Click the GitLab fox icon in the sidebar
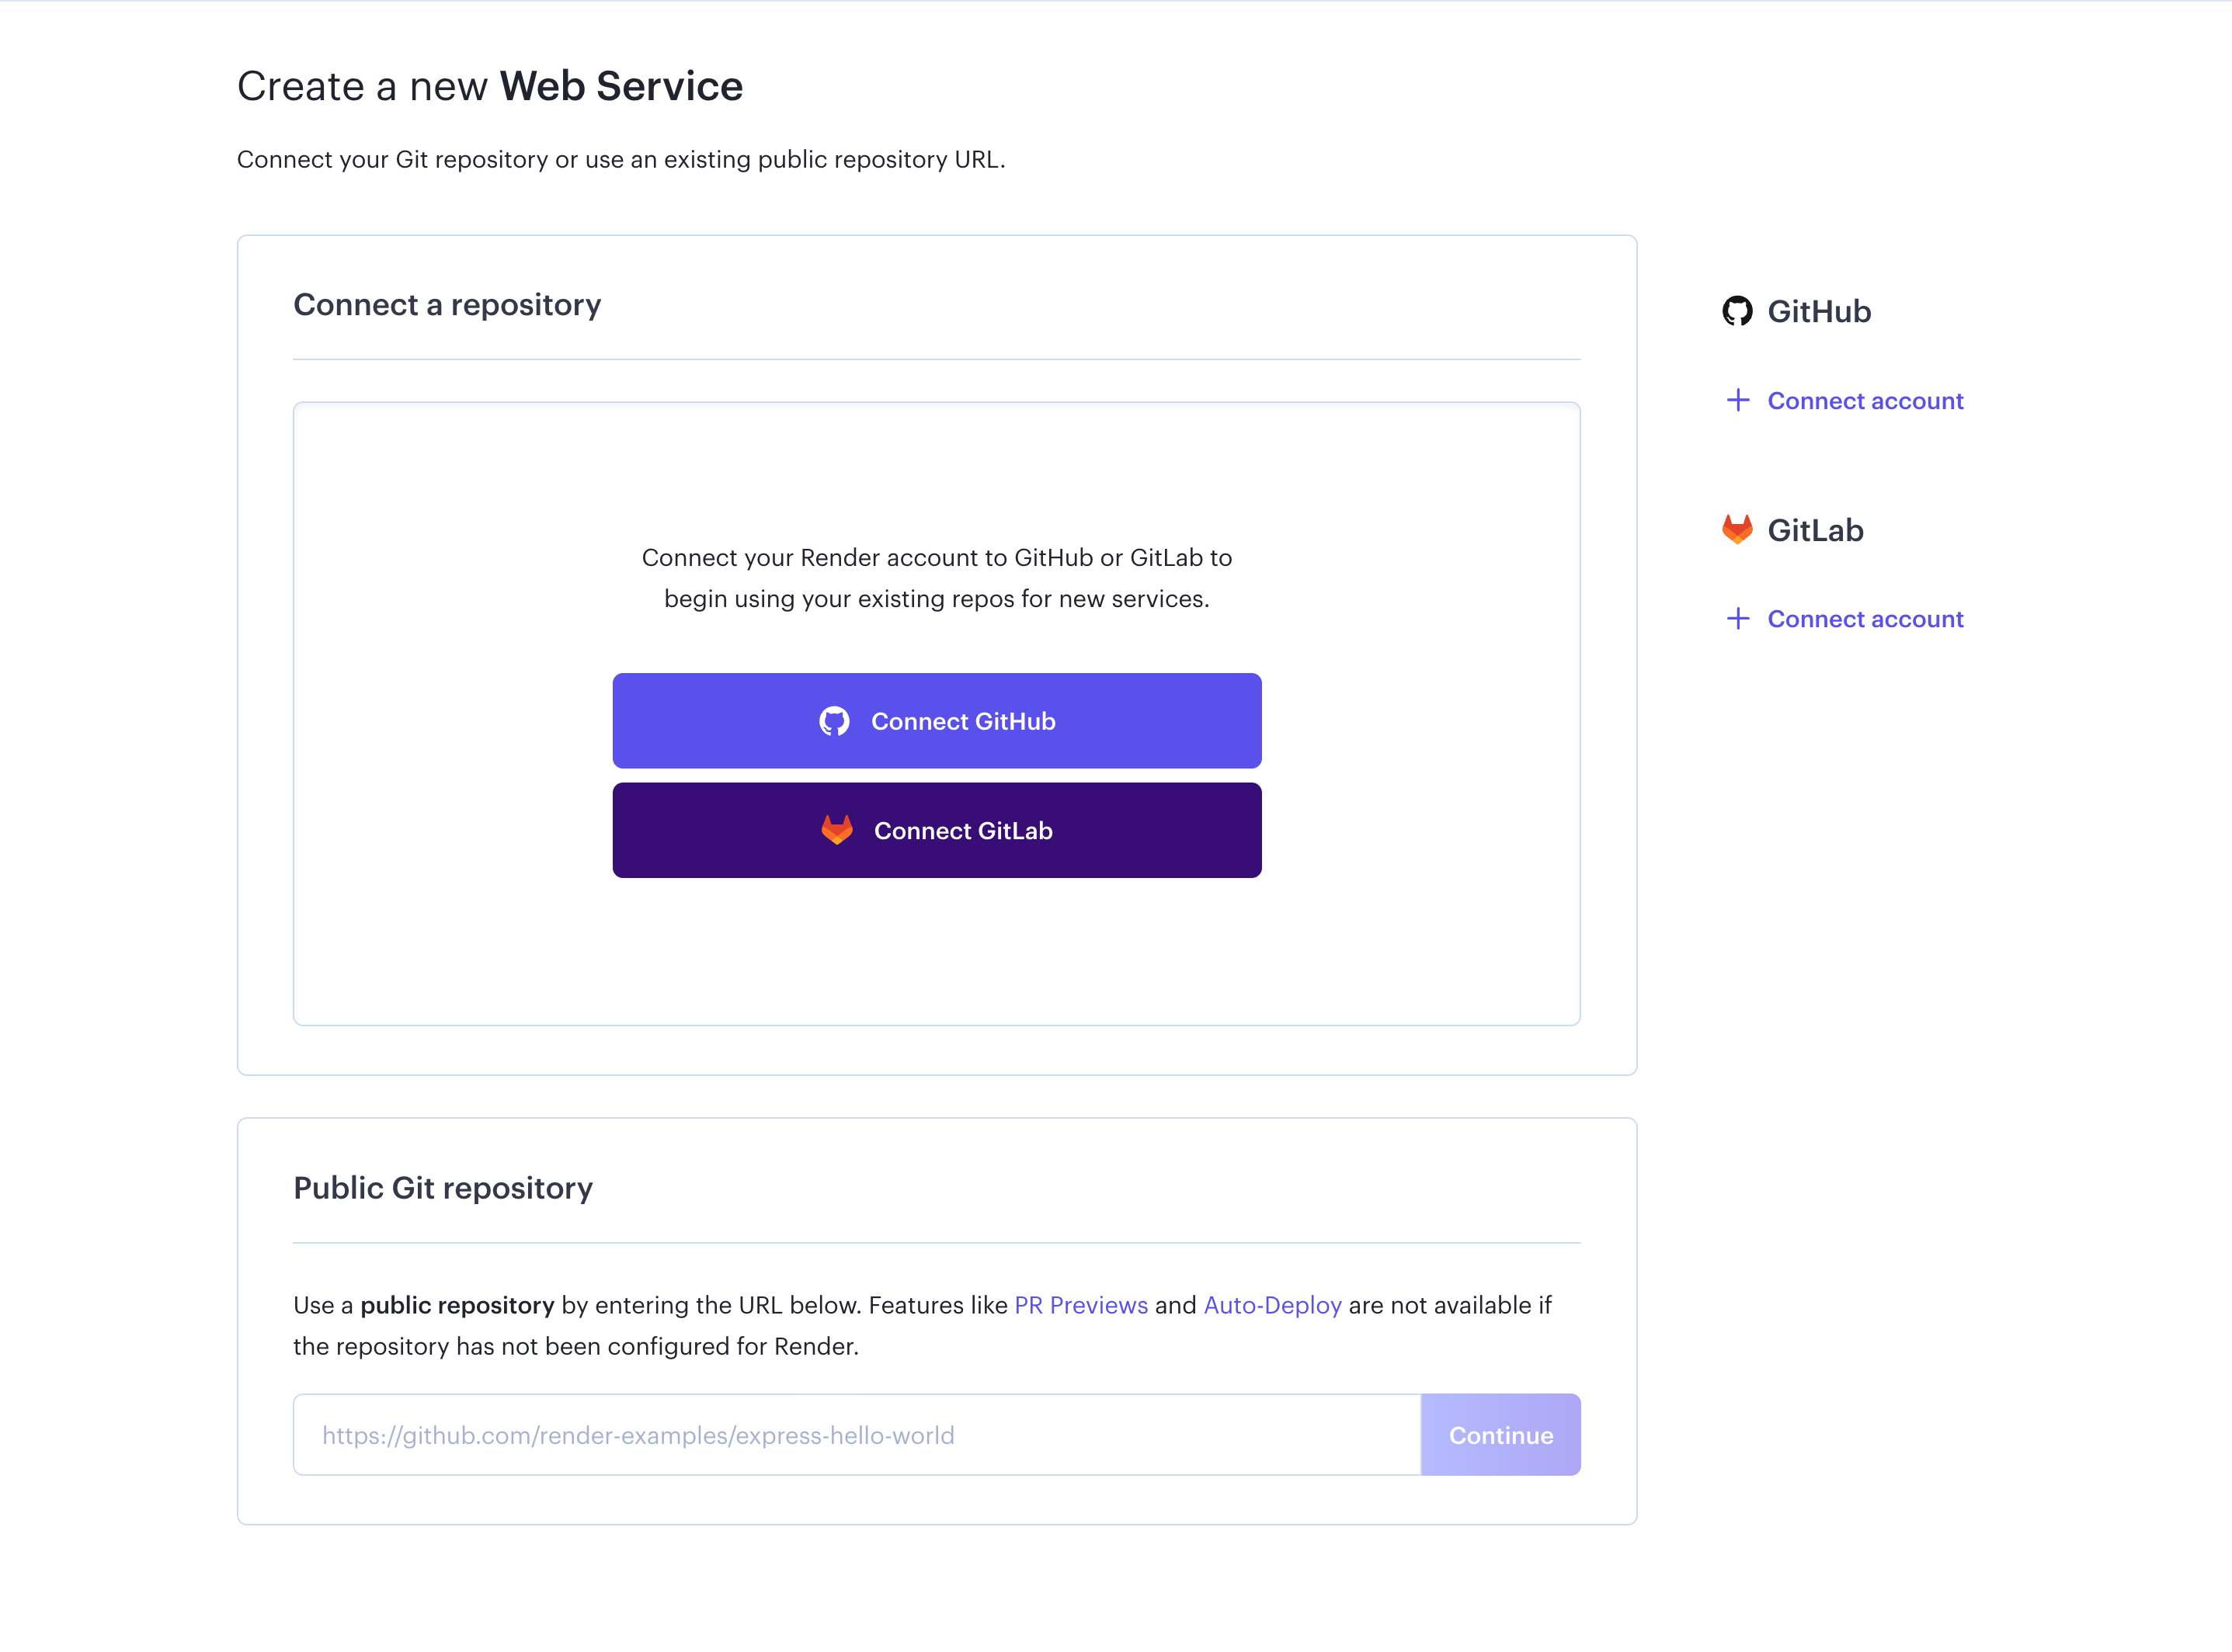 pyautogui.click(x=1738, y=529)
